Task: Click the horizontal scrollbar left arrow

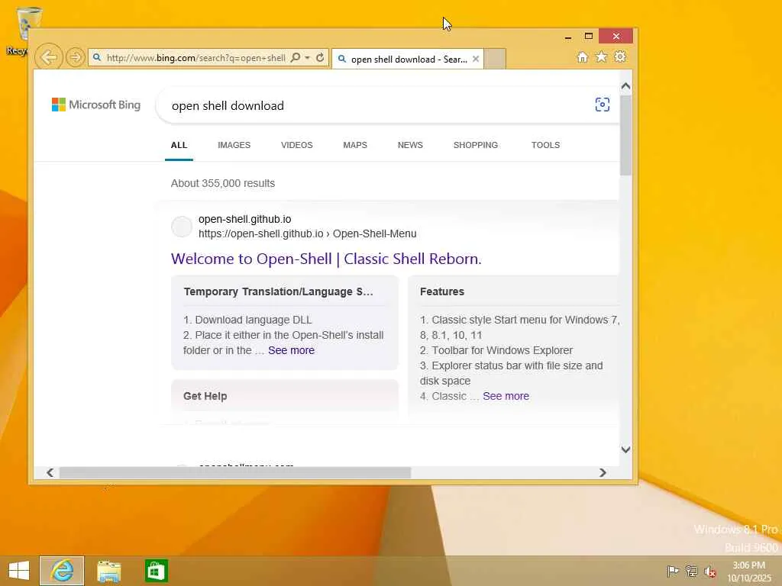Action: point(50,472)
